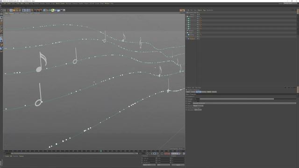Image resolution: width=299 pixels, height=168 pixels.
Task: Open Attribute Manager User Data menu
Action: pos(198,88)
